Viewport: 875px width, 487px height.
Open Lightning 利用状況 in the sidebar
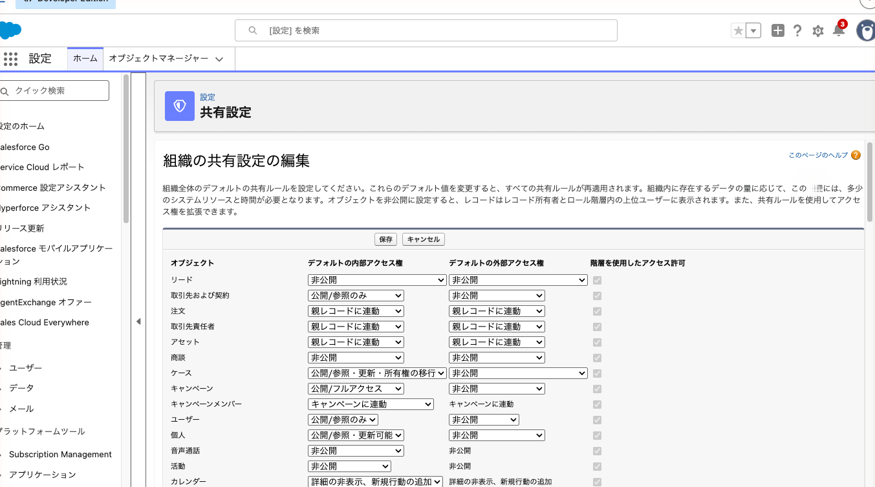(x=34, y=281)
